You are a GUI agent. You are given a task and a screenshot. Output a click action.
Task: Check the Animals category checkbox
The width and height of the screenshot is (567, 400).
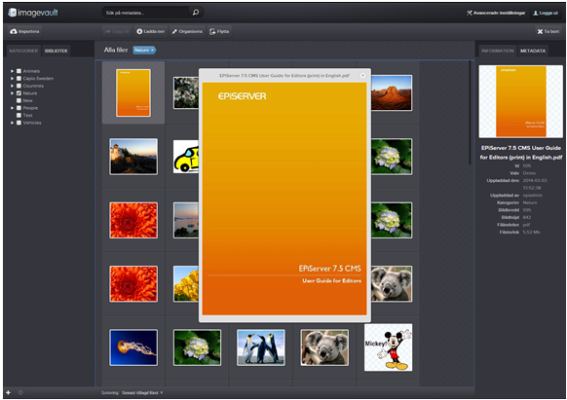coord(19,71)
